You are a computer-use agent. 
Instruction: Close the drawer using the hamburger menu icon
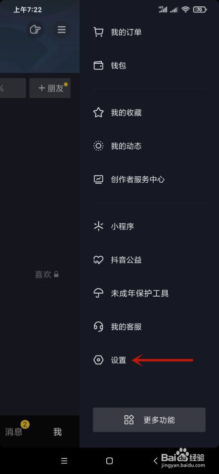(x=61, y=30)
